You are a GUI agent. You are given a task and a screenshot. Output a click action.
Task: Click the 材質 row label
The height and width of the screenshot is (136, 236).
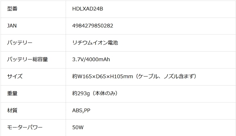tap(12, 111)
